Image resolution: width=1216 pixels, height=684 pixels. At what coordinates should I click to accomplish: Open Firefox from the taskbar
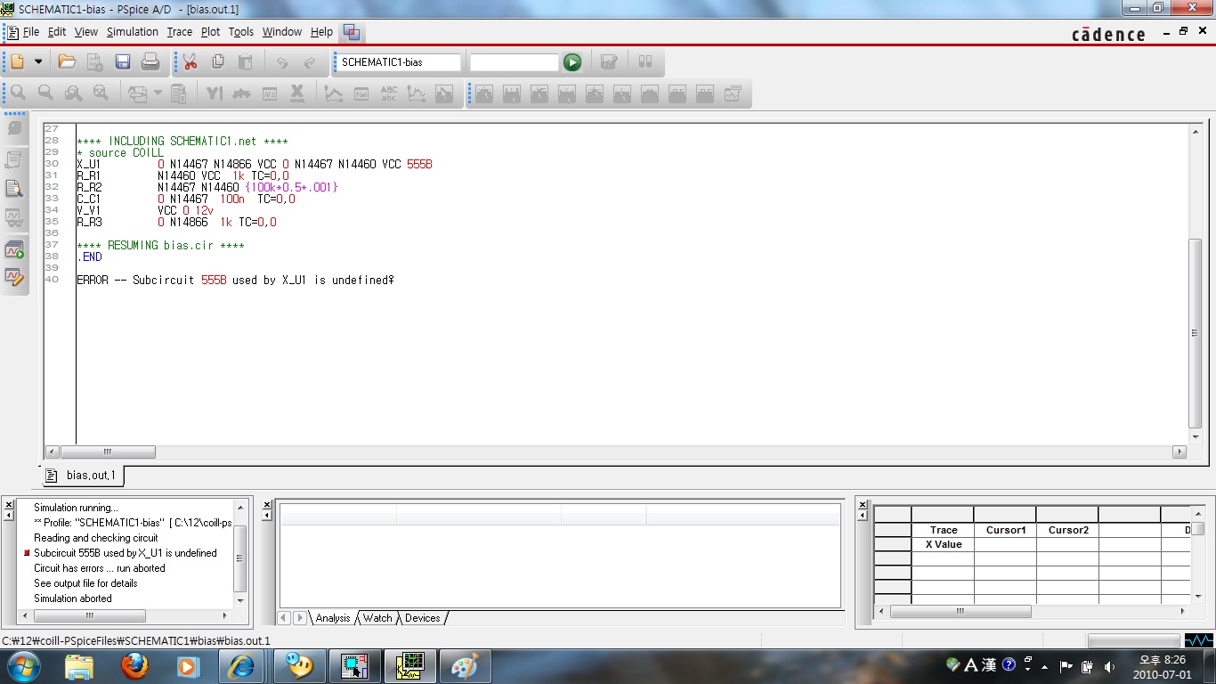pyautogui.click(x=134, y=666)
